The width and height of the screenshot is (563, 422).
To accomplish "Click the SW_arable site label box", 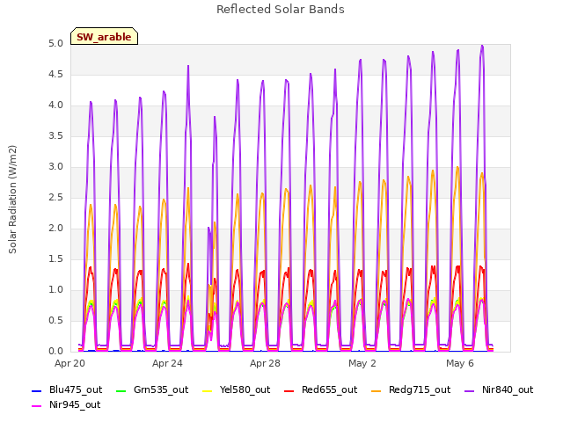I will click(x=104, y=36).
